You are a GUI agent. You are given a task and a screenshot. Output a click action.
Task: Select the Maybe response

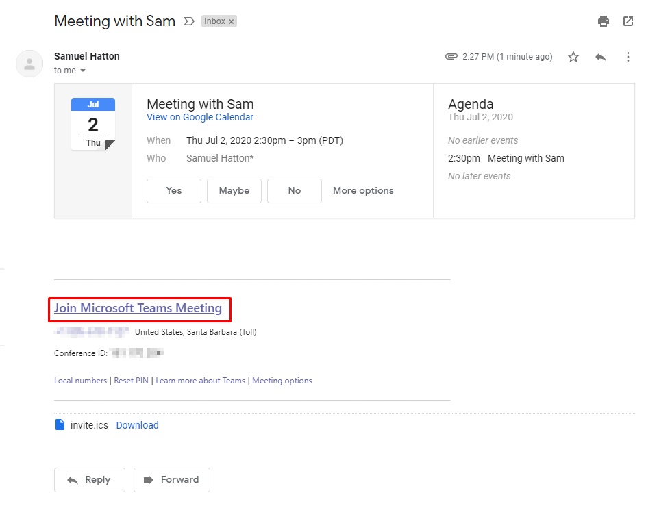(x=234, y=191)
